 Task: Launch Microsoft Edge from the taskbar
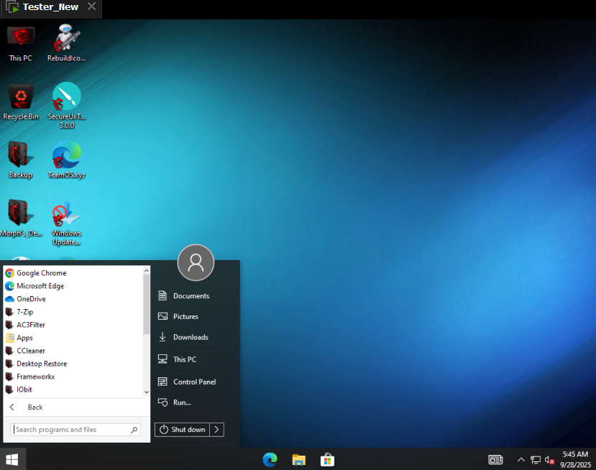270,459
